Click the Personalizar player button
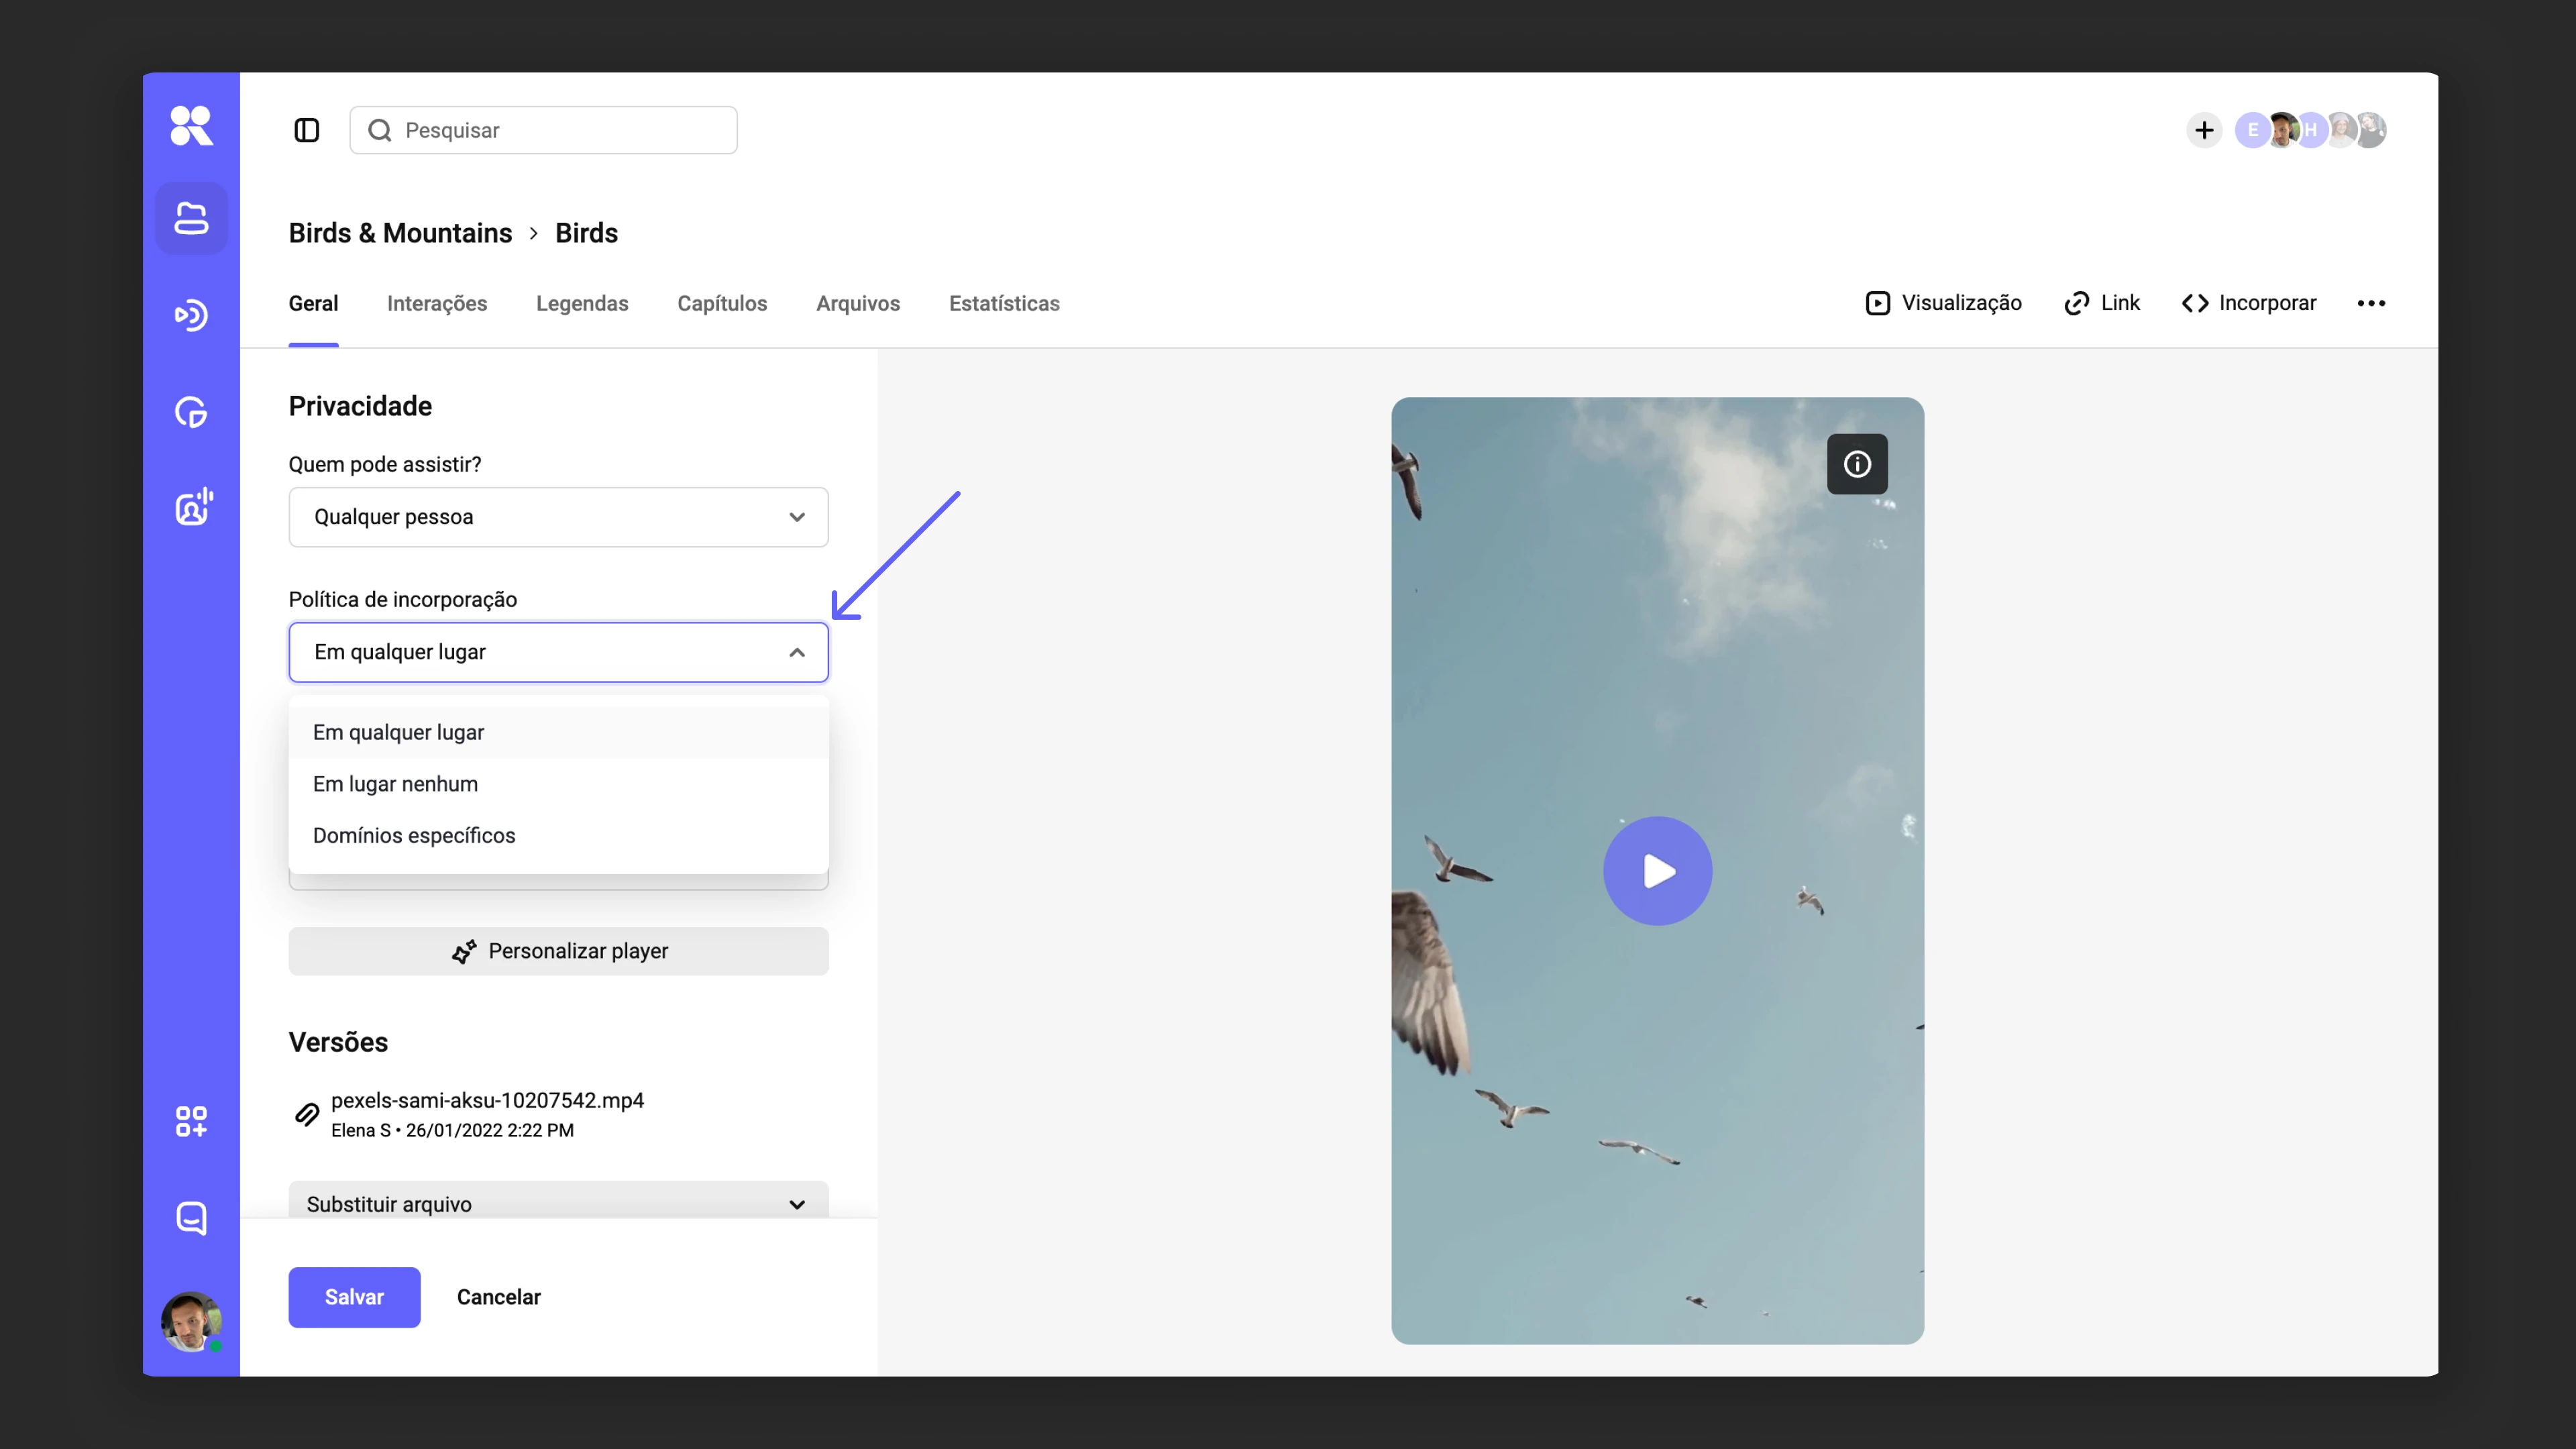 [x=558, y=951]
